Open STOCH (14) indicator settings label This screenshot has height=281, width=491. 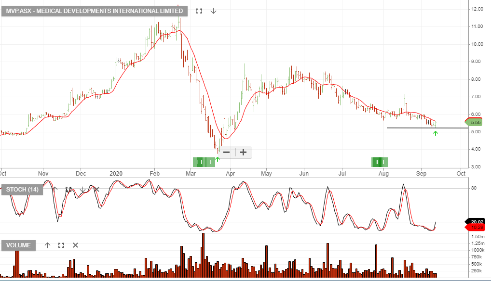pos(22,190)
